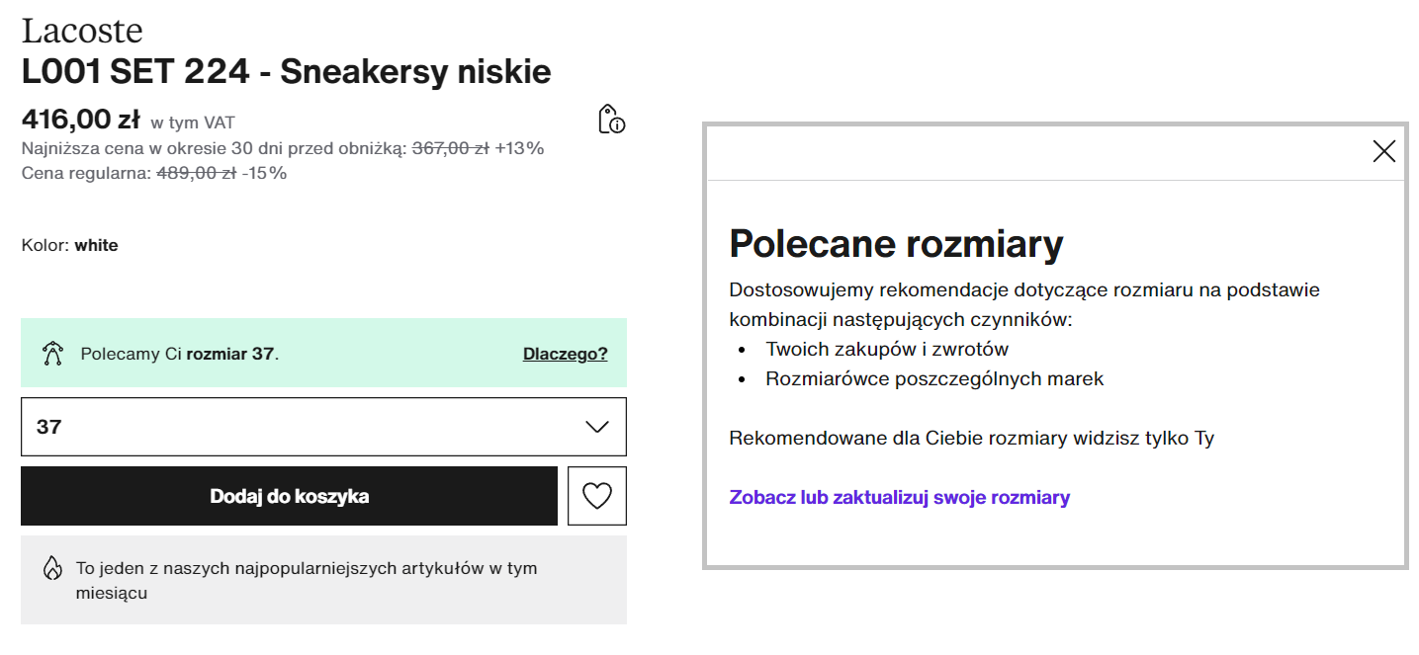Click the product title L001 SET 224
The image size is (1419, 655).
287,71
